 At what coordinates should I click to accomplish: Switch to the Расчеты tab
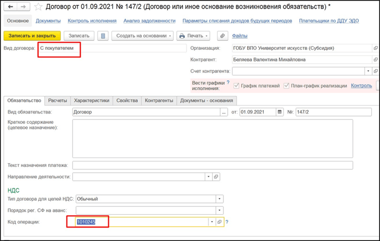pos(57,100)
